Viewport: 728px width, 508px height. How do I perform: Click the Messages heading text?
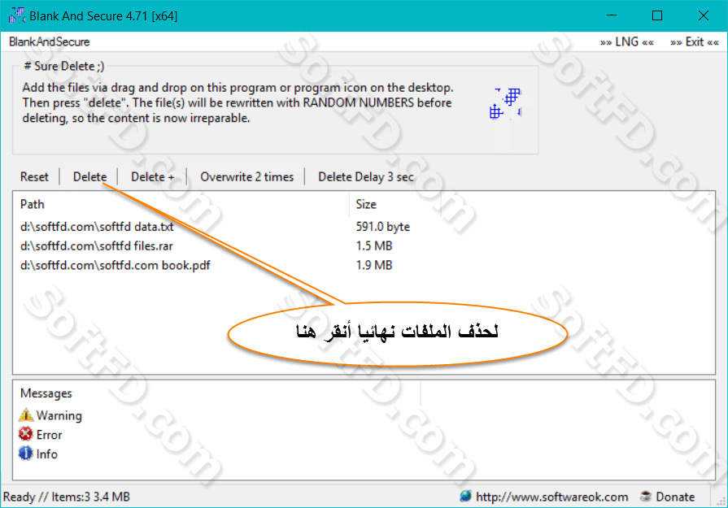46,393
